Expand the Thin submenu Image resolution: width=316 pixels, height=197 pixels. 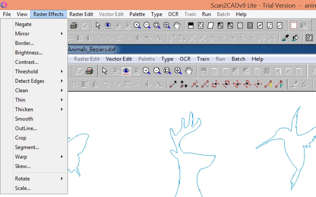point(39,100)
